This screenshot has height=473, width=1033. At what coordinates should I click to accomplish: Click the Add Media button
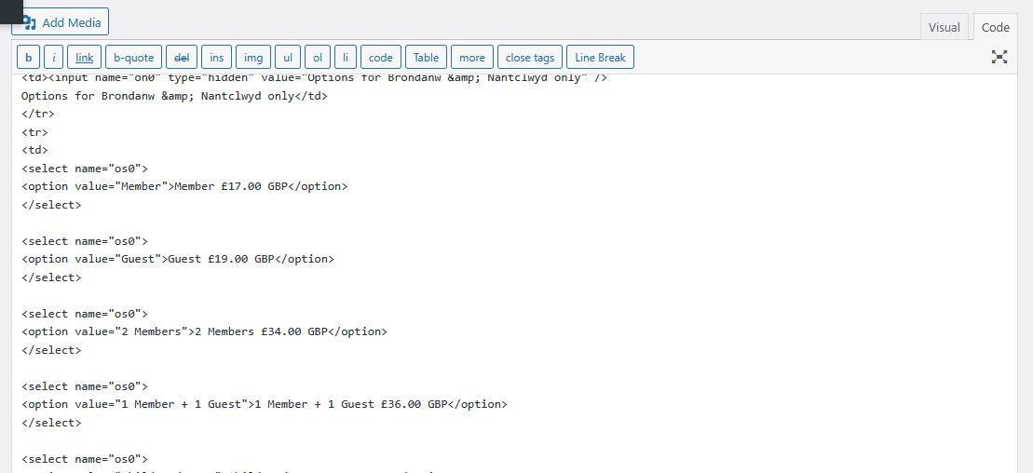(60, 22)
